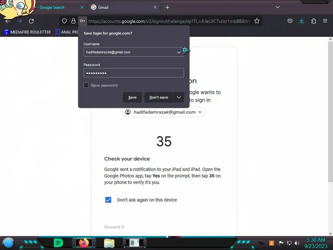Go back with the browser back arrow
Viewport: 333px width, 250px height.
pyautogui.click(x=8, y=21)
